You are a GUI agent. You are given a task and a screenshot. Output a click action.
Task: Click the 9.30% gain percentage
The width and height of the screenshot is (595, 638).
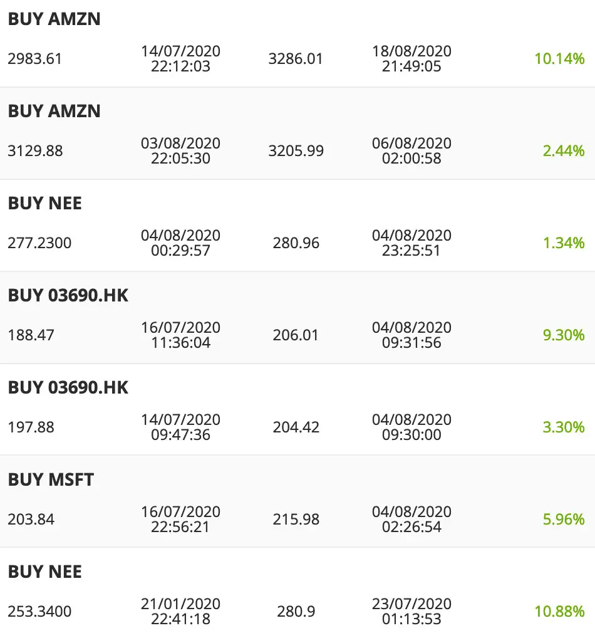pyautogui.click(x=564, y=335)
